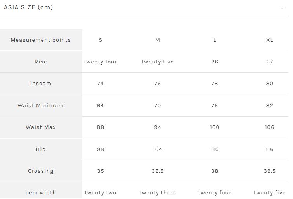Select the Waist Minimum row label
The height and width of the screenshot is (199, 293).
[x=41, y=105]
